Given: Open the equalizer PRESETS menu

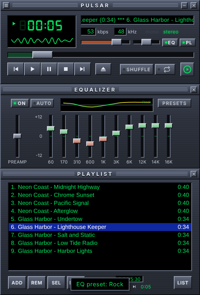Looking at the screenshot, I should pos(175,103).
